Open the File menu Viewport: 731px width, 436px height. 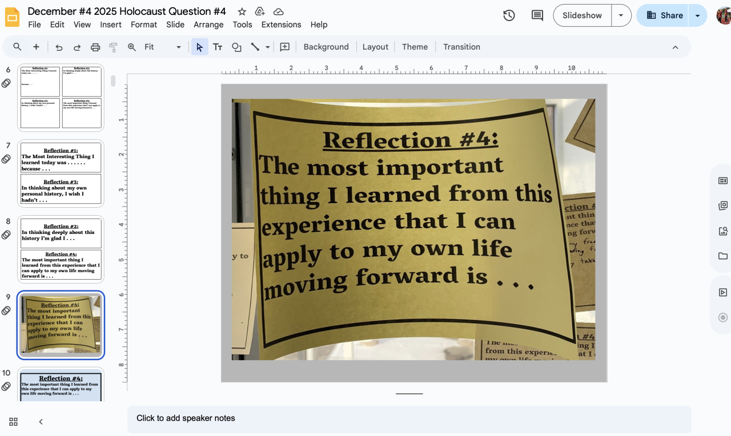tap(34, 25)
